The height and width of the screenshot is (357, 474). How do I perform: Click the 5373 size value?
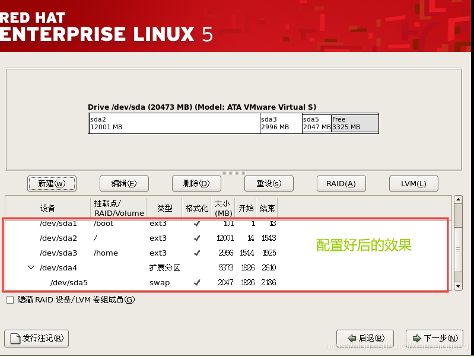point(226,267)
